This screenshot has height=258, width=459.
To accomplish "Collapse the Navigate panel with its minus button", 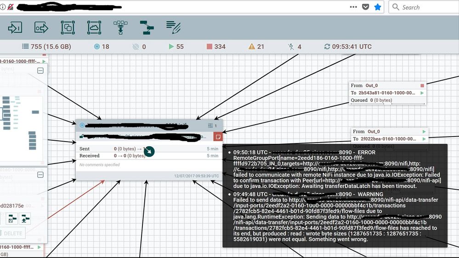I will coord(40,71).
